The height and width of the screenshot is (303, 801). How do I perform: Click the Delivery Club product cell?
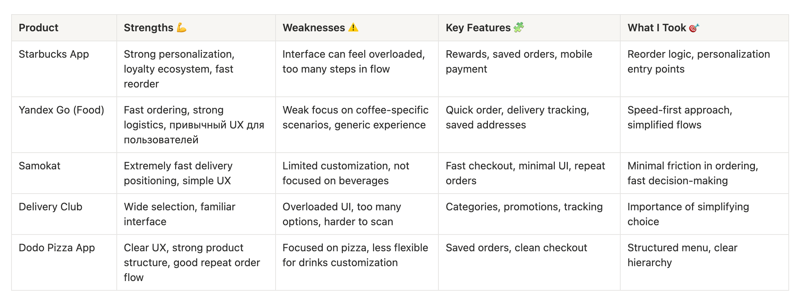51,207
